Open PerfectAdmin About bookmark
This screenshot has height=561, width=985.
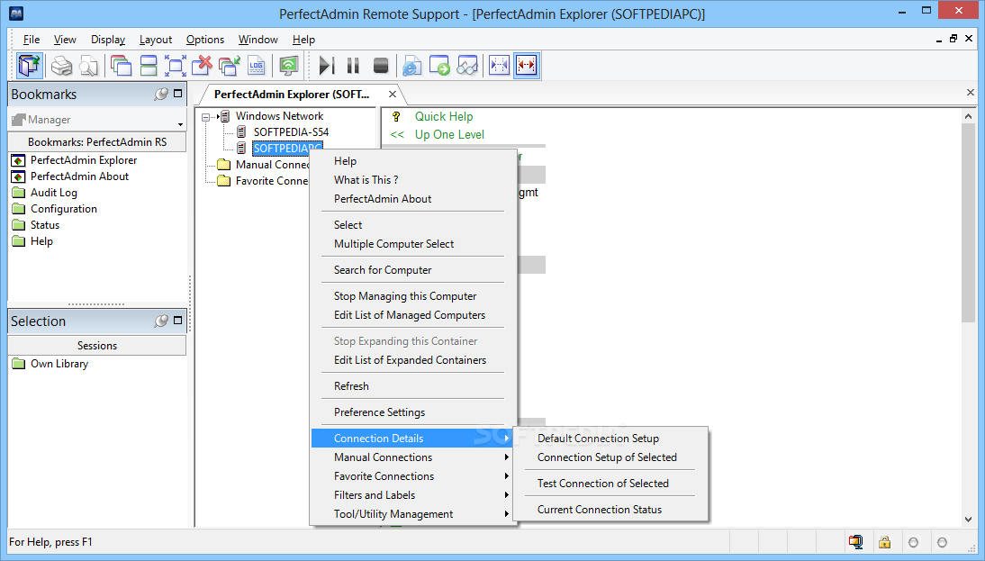pyautogui.click(x=79, y=176)
